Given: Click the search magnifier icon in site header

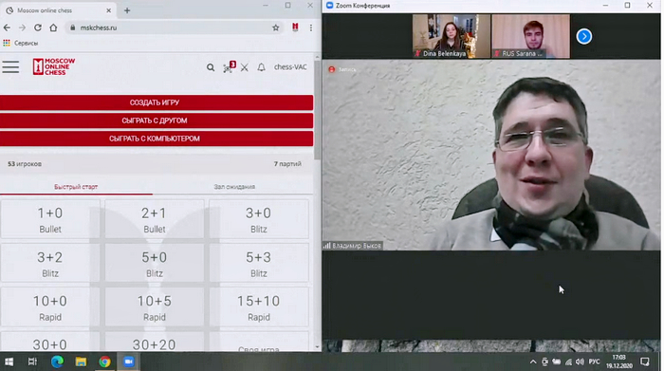Looking at the screenshot, I should (211, 67).
